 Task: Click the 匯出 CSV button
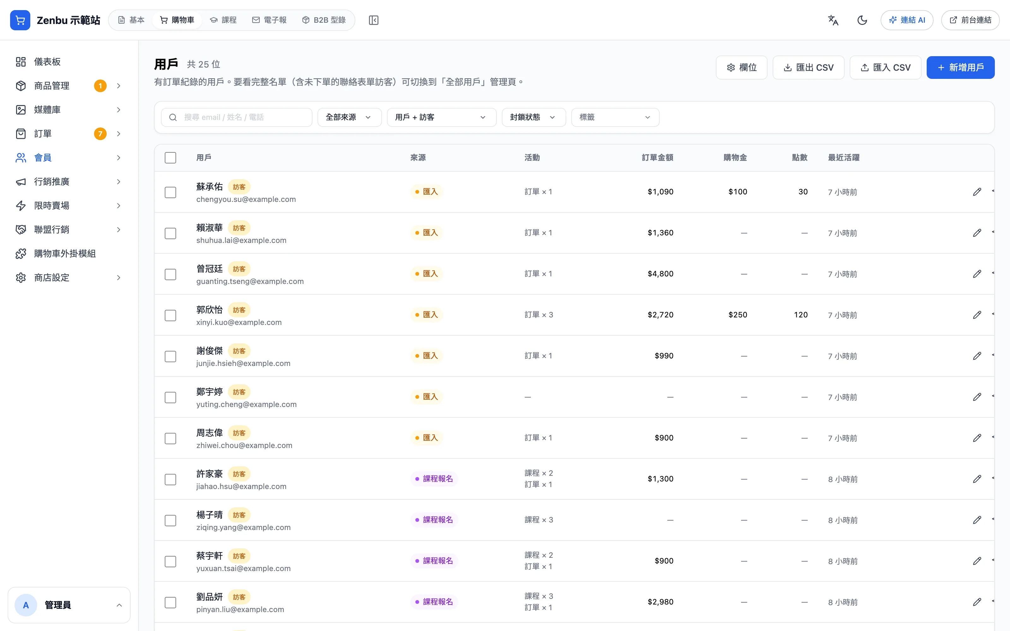[808, 68]
